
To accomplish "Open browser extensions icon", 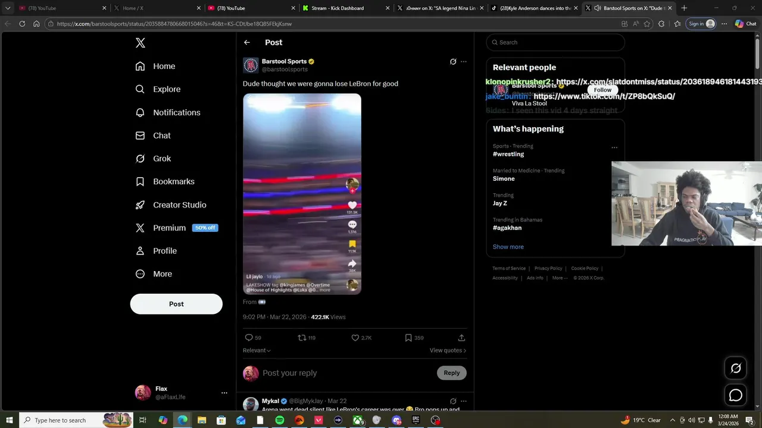I will click(661, 24).
